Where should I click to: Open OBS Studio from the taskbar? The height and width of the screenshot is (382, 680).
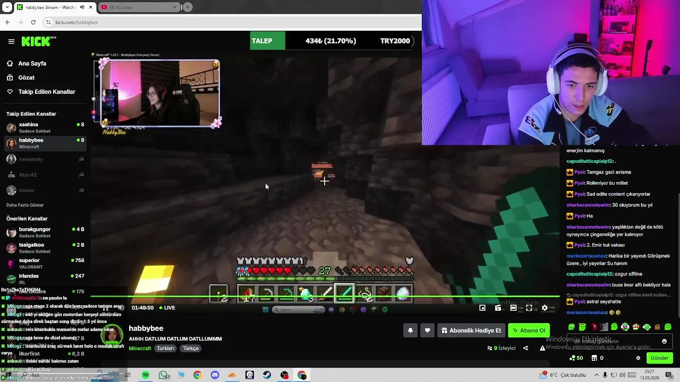285,375
